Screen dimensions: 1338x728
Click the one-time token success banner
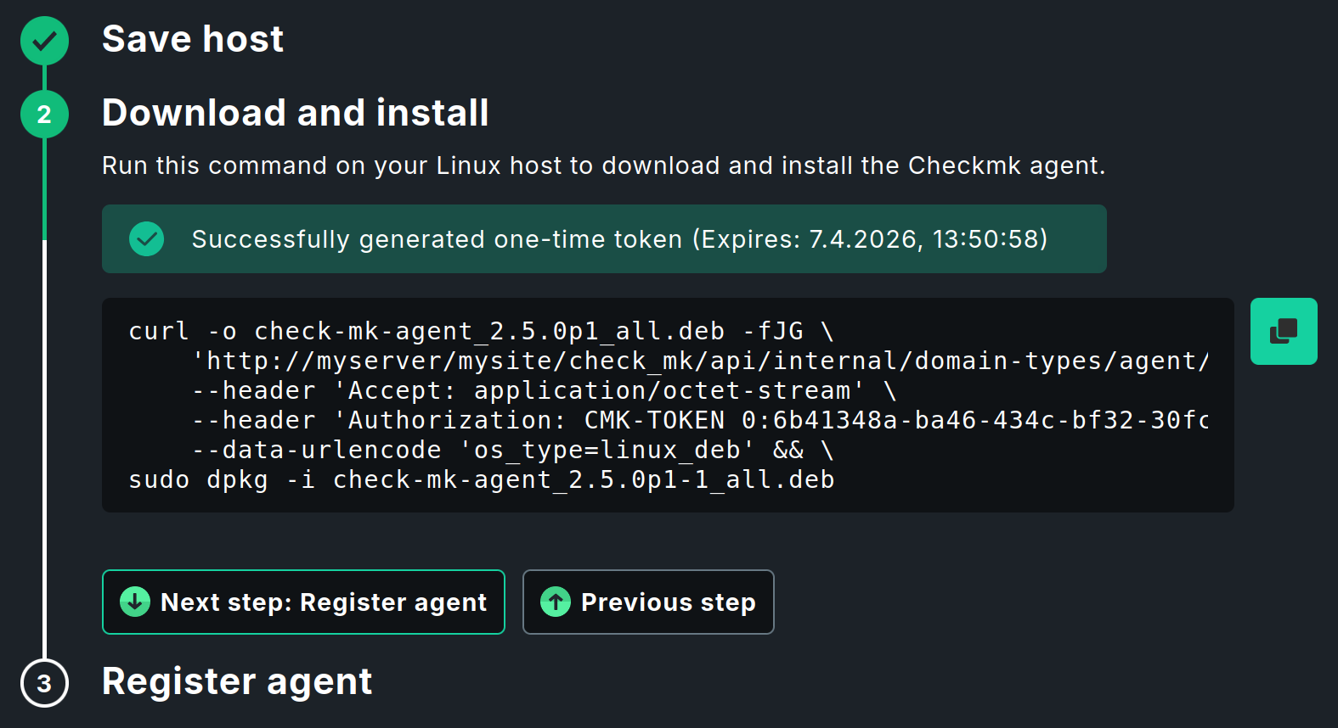point(603,239)
